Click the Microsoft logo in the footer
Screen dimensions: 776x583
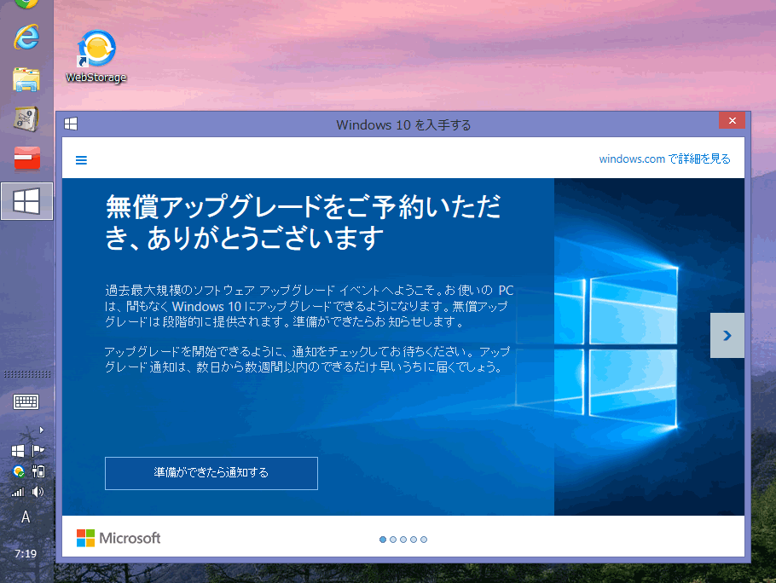[x=119, y=538]
